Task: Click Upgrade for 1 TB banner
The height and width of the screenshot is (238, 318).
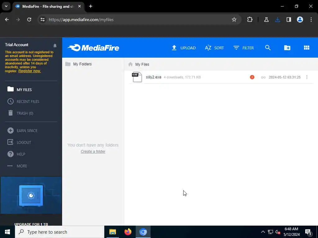Action: 31,224
